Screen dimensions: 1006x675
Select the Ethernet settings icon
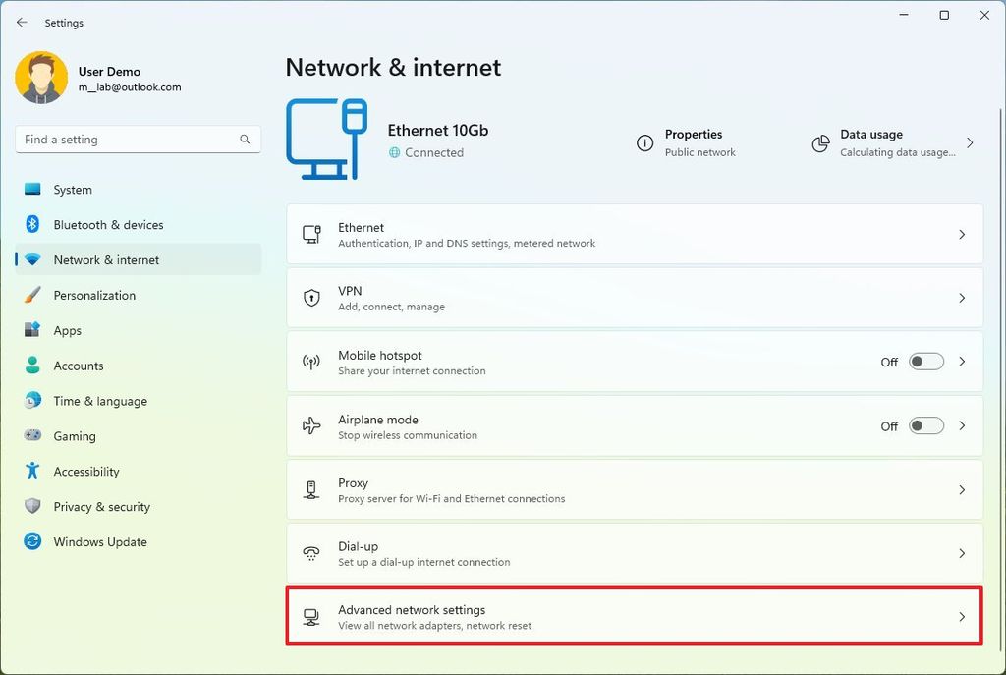[x=312, y=234]
